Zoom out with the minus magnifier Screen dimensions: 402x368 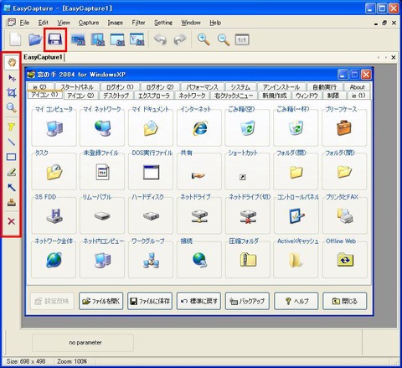point(224,39)
